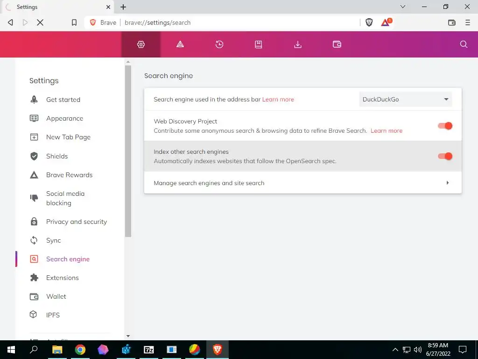Screen dimensions: 478x359
Task: Open New Tab Page settings section
Action: point(68,137)
